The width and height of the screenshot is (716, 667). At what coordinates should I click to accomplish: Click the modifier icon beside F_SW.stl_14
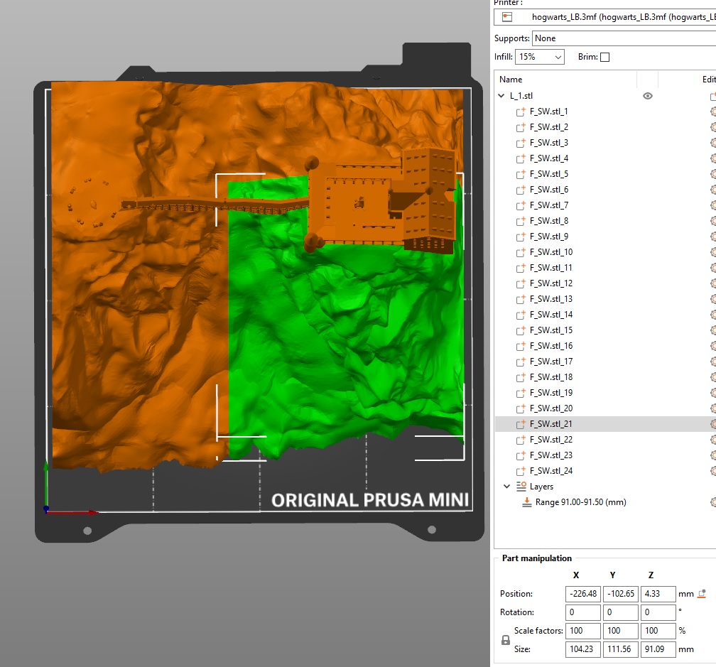[x=521, y=315]
